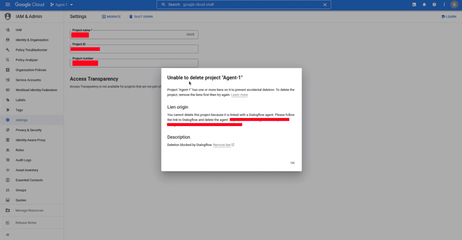The width and height of the screenshot is (462, 240).
Task: Click the Identity & Organization icon
Action: pos(8,40)
